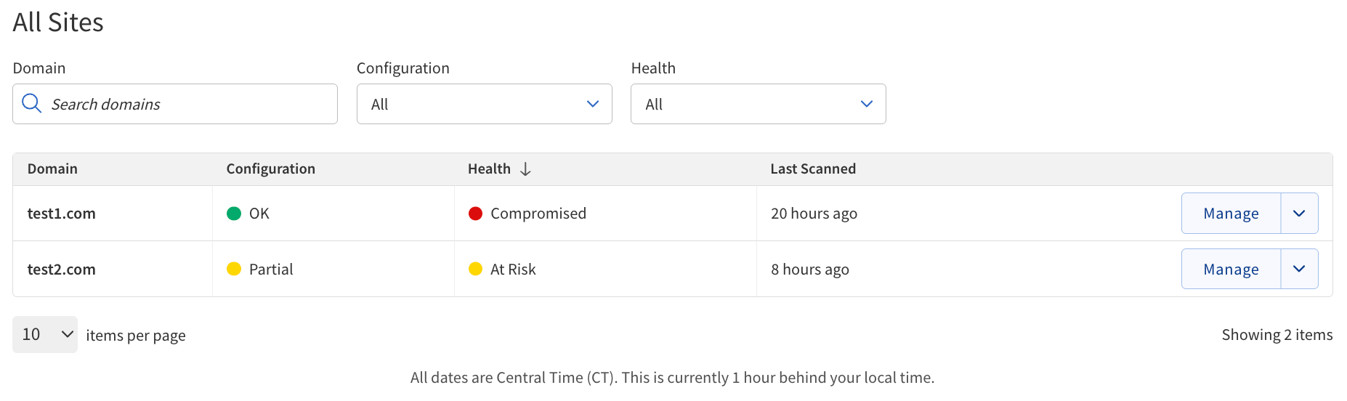Sort by the Last Scanned column header

click(x=813, y=169)
